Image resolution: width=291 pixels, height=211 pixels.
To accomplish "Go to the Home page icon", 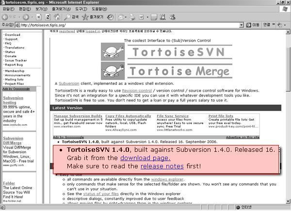I will coord(57,17).
